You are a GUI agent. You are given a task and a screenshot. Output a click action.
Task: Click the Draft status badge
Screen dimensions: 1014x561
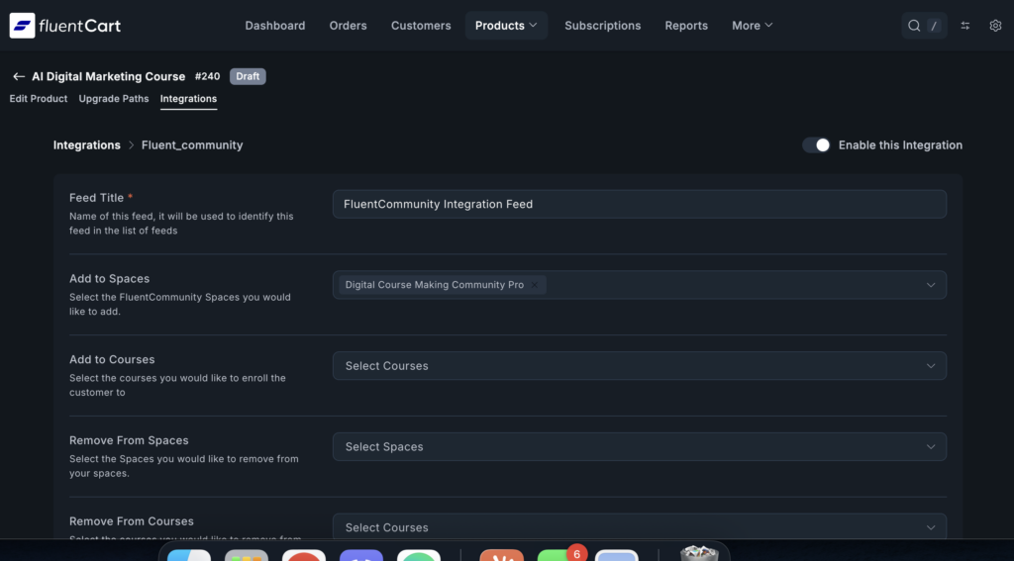tap(248, 76)
